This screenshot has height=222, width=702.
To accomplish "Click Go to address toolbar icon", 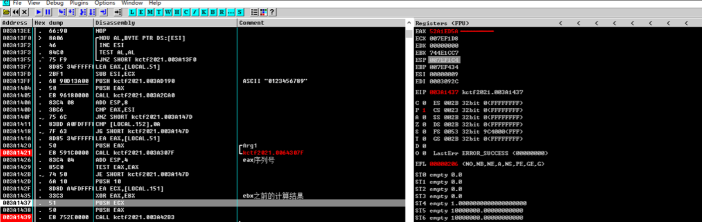I will pyautogui.click(x=118, y=12).
